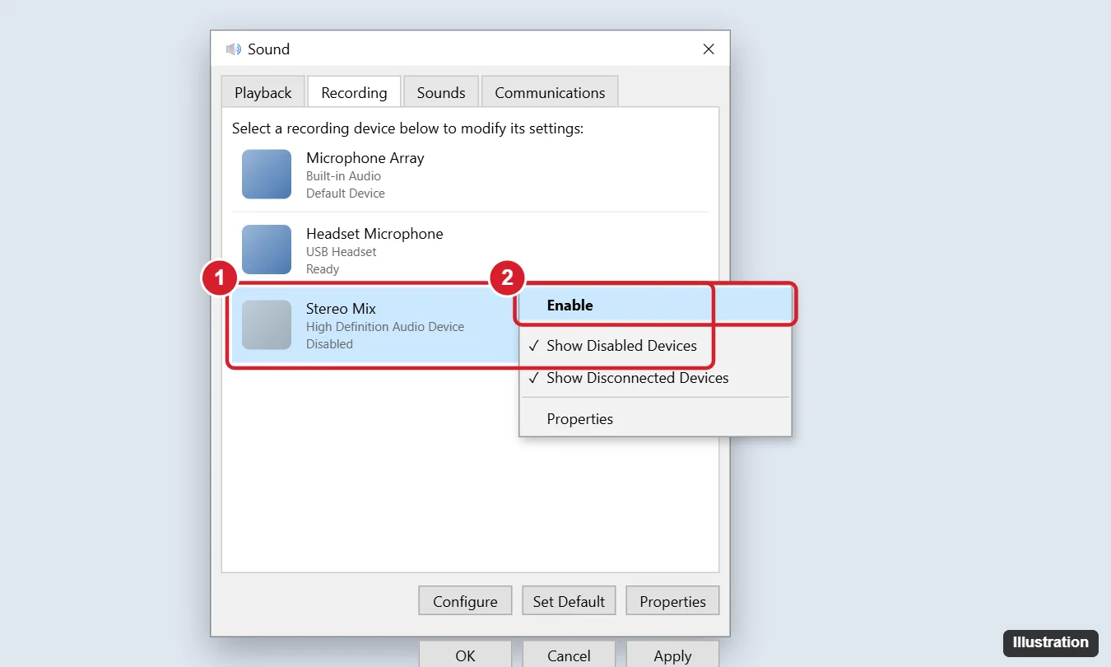1111x667 pixels.
Task: Click the Apply button
Action: click(672, 655)
